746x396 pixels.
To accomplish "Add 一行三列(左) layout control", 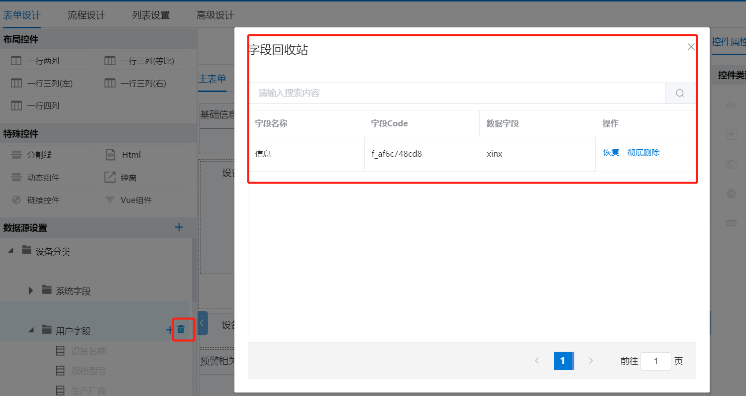I will click(49, 83).
